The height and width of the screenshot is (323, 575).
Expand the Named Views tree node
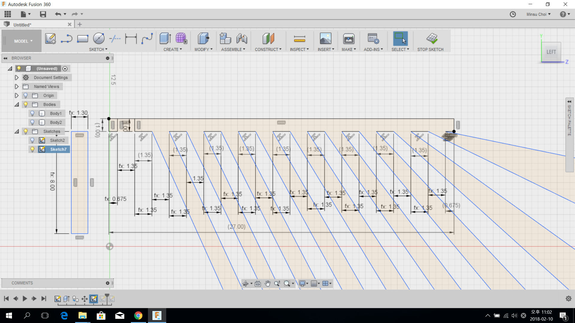pyautogui.click(x=17, y=86)
